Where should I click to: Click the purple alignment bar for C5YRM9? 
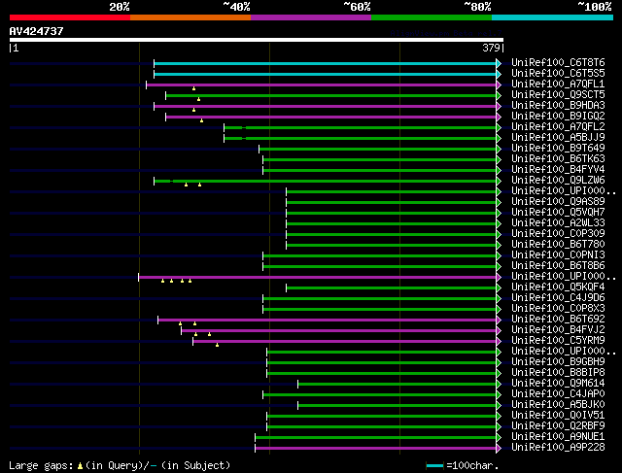[345, 341]
